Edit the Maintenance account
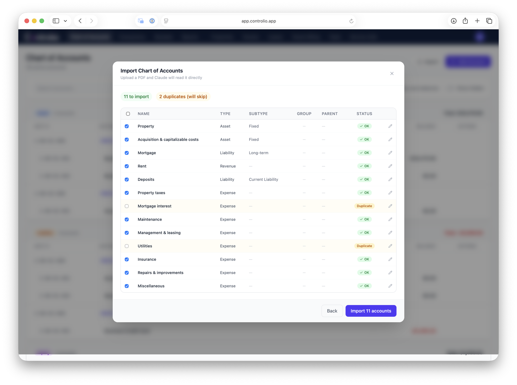This screenshot has width=517, height=385. 390,219
